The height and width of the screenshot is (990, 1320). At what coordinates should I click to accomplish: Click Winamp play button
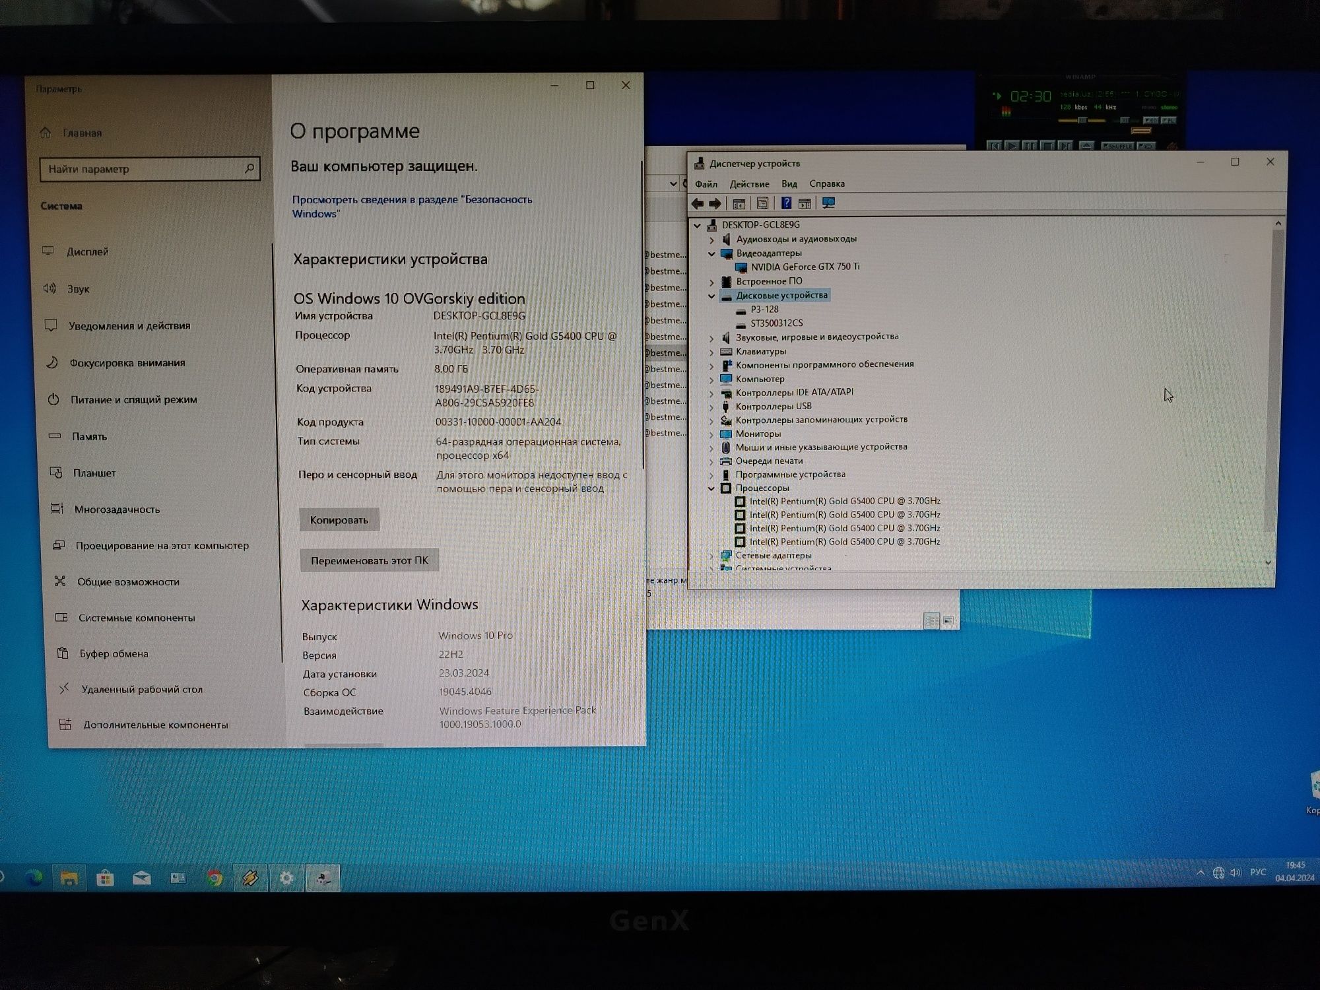click(1012, 146)
